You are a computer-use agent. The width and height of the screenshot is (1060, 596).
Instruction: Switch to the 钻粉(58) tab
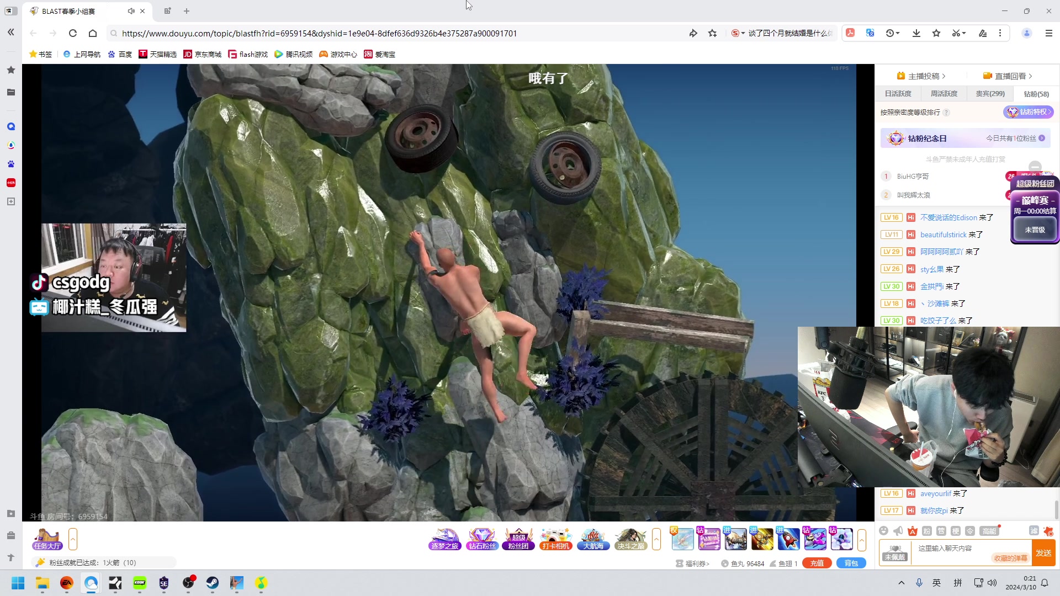[1036, 94]
